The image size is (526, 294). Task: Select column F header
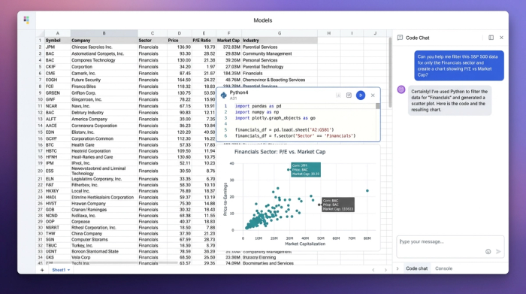[x=228, y=33]
